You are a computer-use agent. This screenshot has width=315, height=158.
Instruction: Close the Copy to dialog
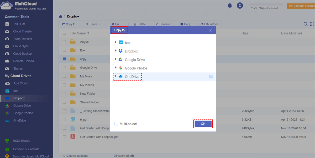tap(211, 30)
